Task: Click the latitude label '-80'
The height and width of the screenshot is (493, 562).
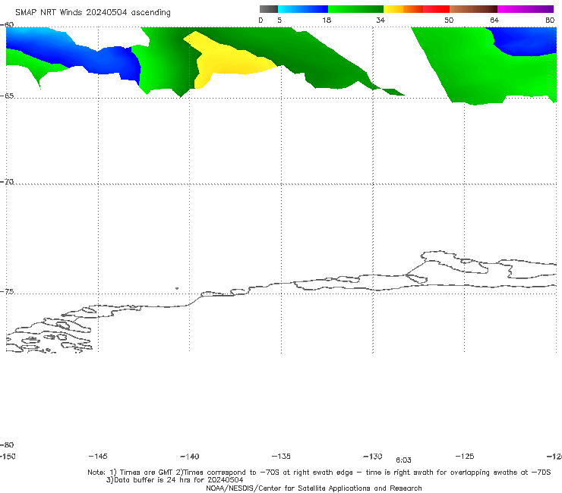Action: pos(7,444)
